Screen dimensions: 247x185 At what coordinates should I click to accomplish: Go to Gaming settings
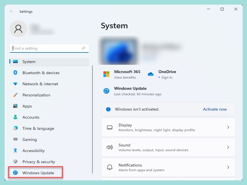click(29, 140)
